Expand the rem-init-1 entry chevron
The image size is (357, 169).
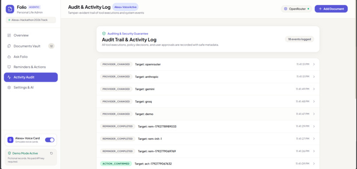click(314, 139)
